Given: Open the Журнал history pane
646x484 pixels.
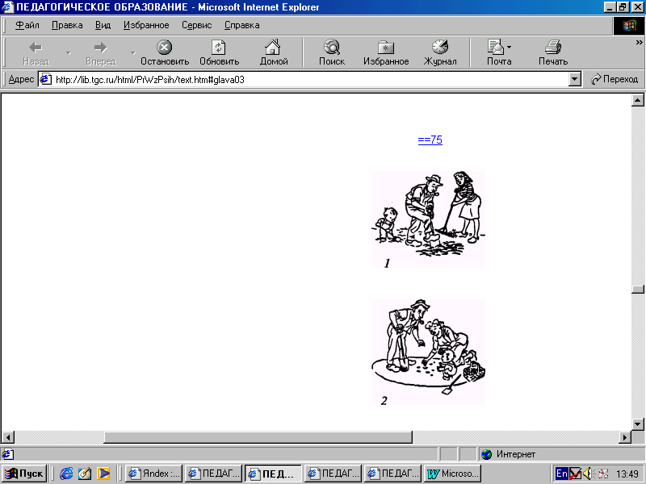Looking at the screenshot, I should (x=440, y=52).
